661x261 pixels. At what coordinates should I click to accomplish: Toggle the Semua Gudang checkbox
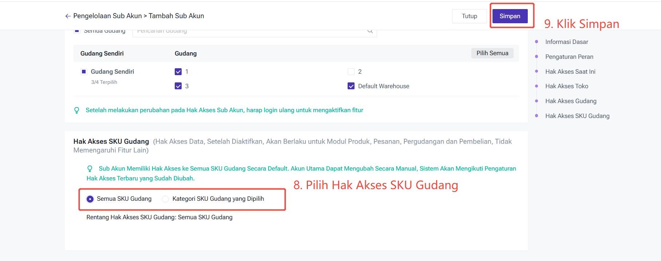pyautogui.click(x=77, y=31)
